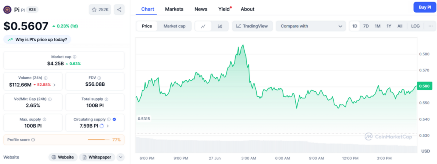
Task: Expand more website links chevron
Action: (121, 157)
